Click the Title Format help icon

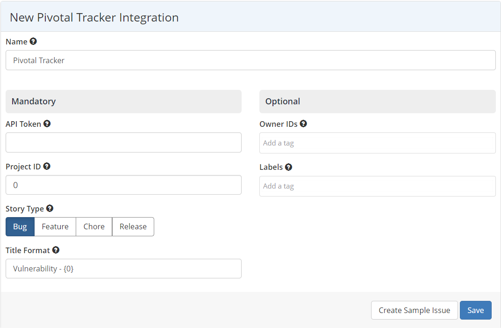click(56, 250)
